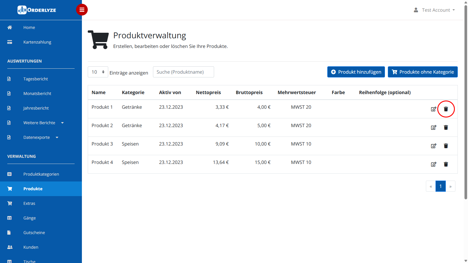Click the 13,64 € net price cell
Image resolution: width=468 pixels, height=263 pixels.
click(x=221, y=162)
